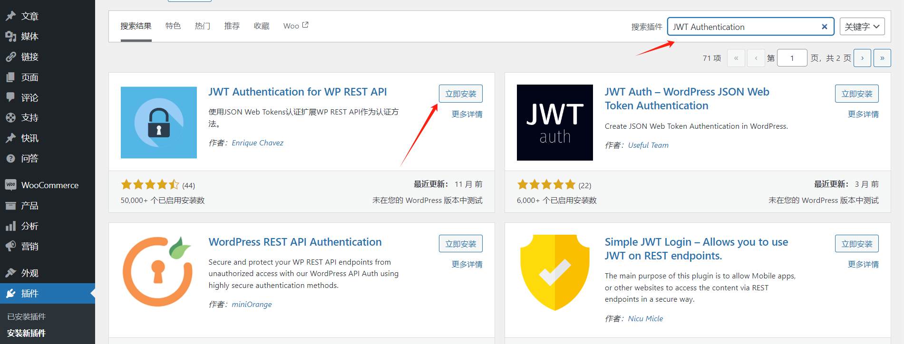Click the 产品 archive box icon
Screen dimensions: 904x344
coord(10,206)
